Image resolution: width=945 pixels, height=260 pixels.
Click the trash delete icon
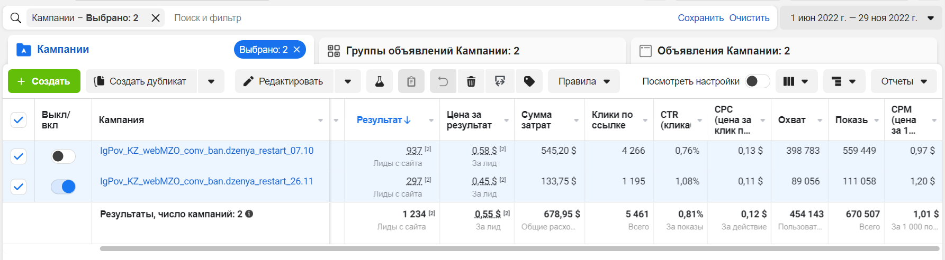[471, 81]
